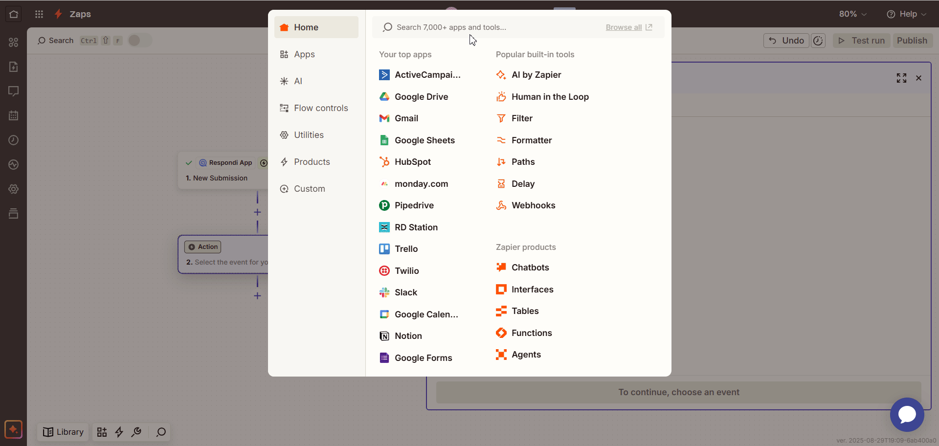Choose Functions product
This screenshot has height=446, width=939.
(x=524, y=333)
